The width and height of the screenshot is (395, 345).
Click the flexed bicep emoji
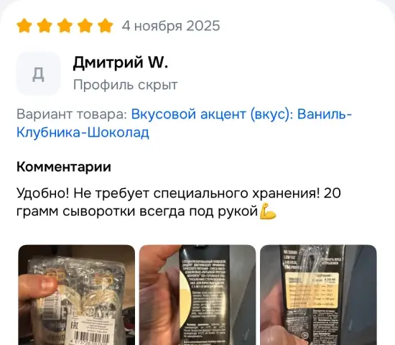268,211
